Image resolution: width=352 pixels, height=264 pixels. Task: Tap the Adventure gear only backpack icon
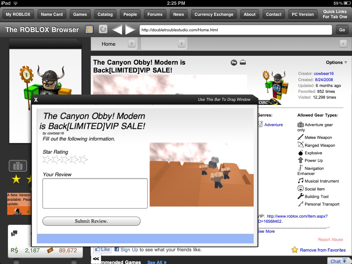(300, 124)
